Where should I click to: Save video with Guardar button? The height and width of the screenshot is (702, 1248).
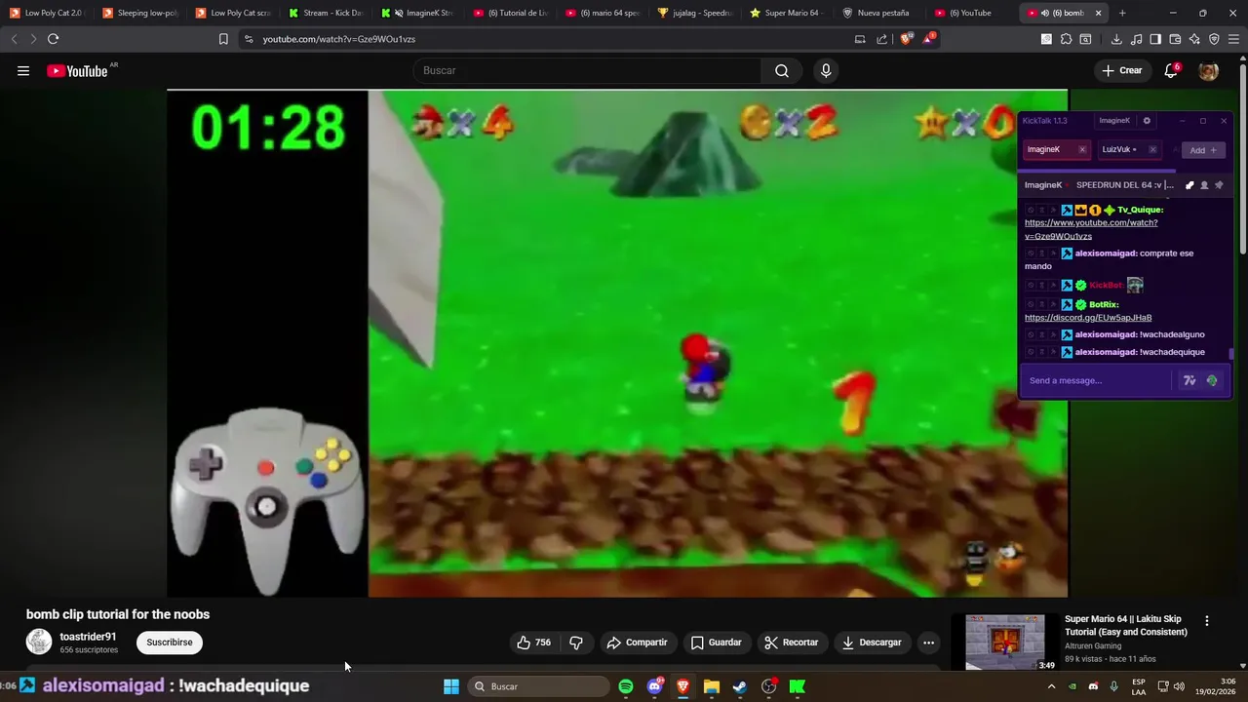coord(717,643)
